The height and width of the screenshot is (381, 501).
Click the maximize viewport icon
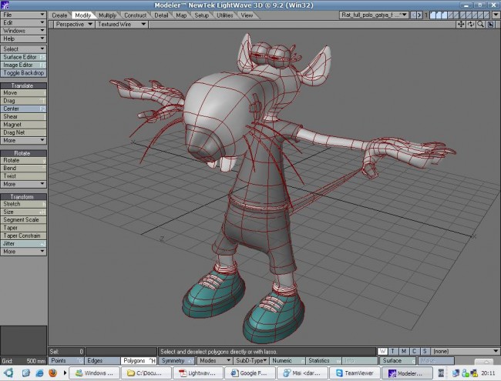coord(491,24)
